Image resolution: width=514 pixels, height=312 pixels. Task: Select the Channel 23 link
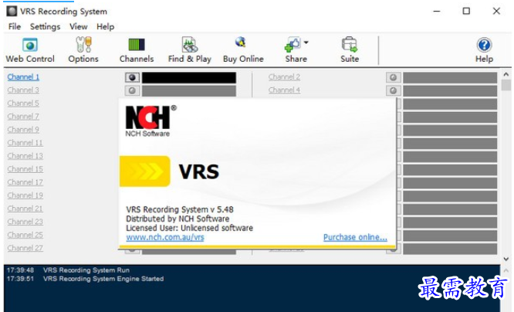(x=25, y=222)
